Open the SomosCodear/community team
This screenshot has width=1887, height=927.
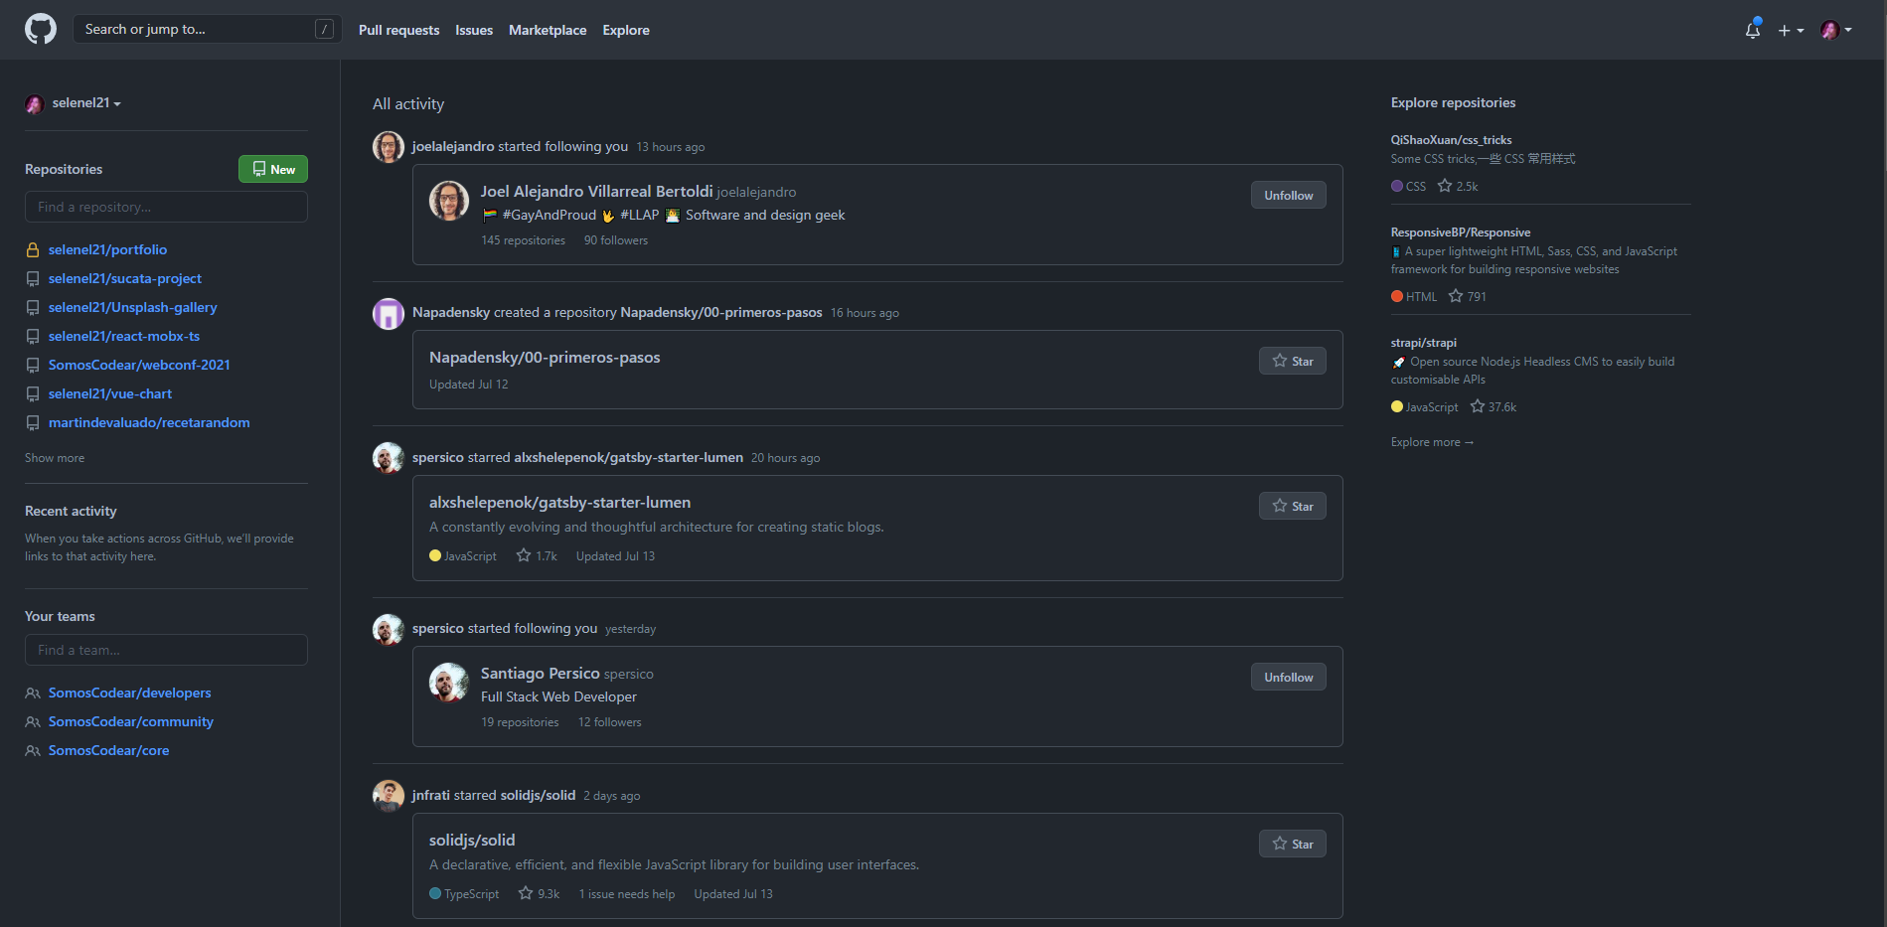[131, 722]
